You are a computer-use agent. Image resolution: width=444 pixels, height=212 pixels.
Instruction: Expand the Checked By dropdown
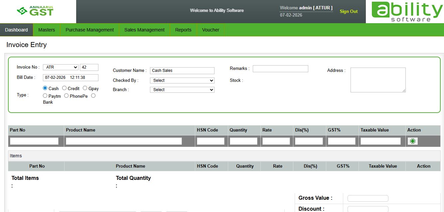point(182,80)
